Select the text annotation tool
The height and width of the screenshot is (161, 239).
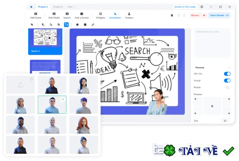(66, 24)
